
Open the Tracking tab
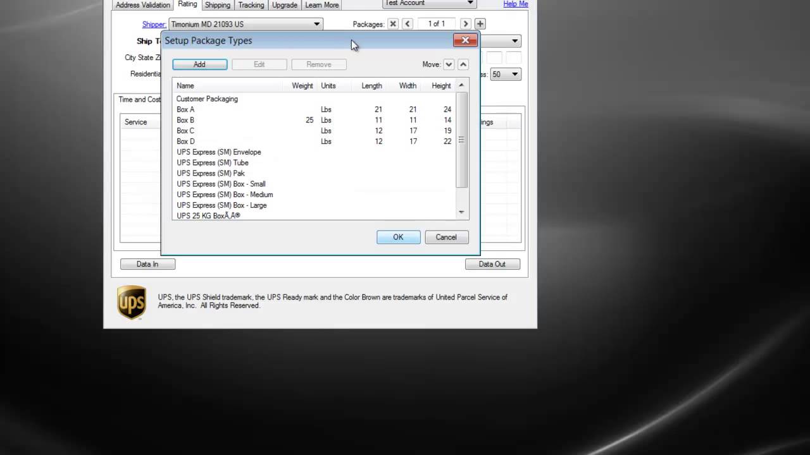click(x=251, y=5)
